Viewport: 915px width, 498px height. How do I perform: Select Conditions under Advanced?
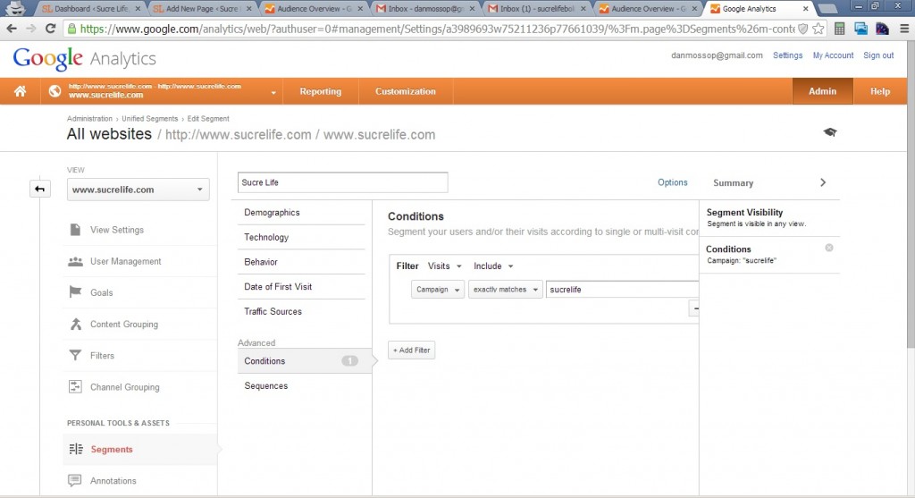(x=304, y=361)
